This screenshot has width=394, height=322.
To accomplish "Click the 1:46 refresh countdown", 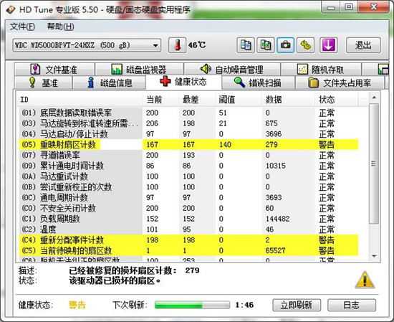I will (x=244, y=305).
